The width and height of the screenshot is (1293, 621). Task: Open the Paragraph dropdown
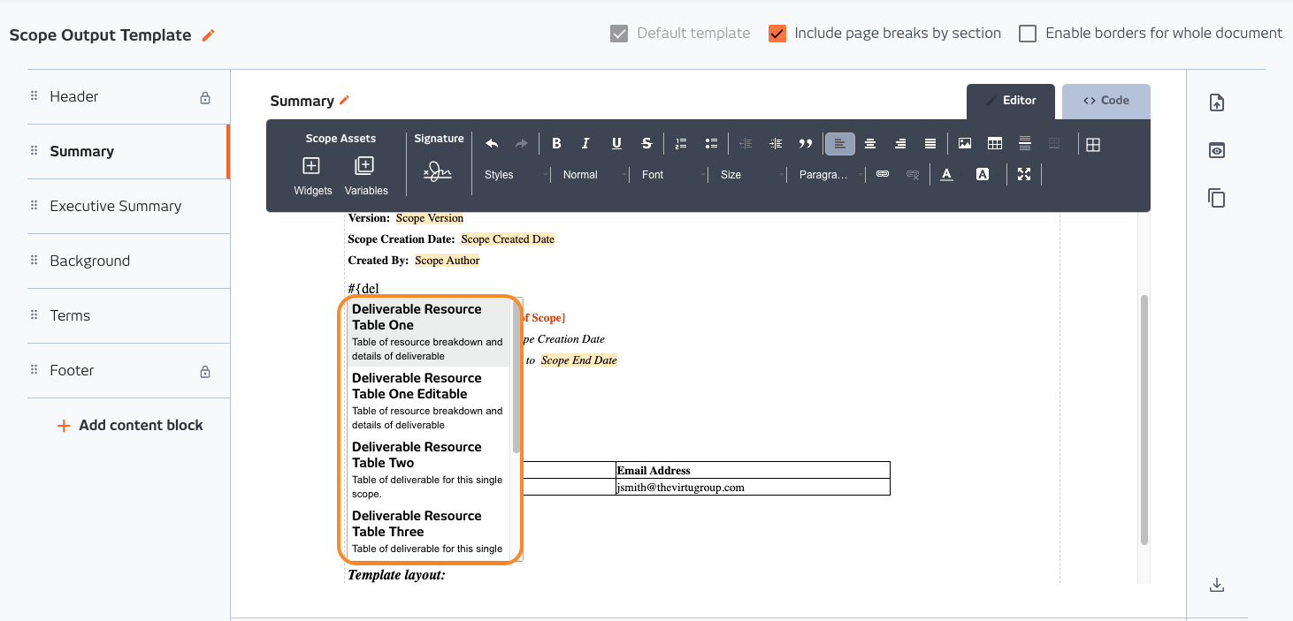(830, 175)
